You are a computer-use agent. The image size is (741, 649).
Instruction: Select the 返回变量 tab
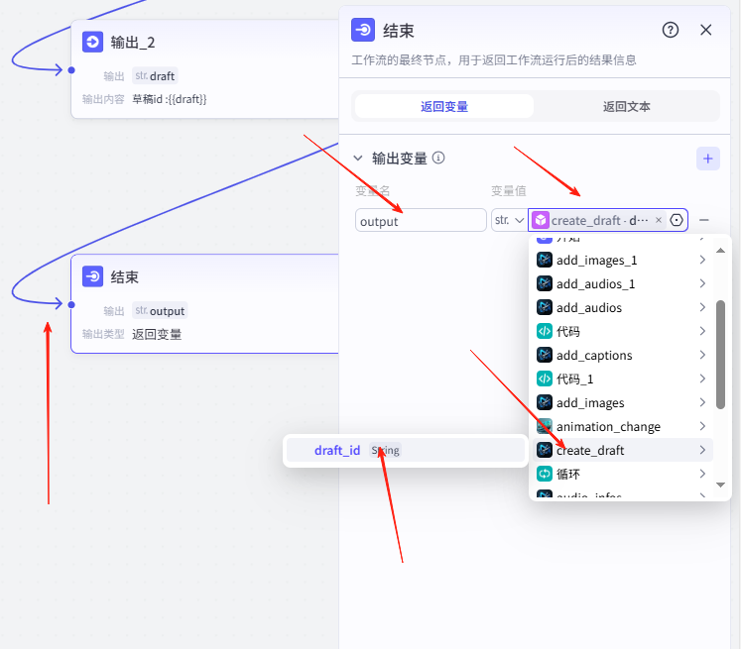[x=443, y=106]
